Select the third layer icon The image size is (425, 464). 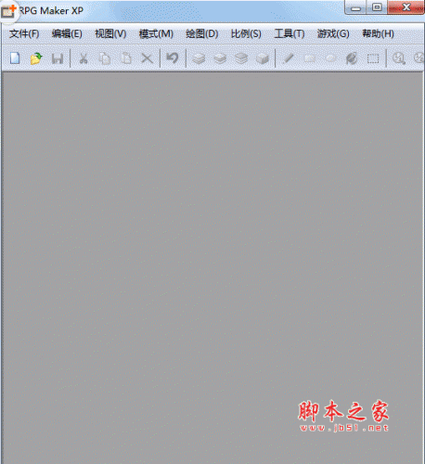click(x=241, y=58)
